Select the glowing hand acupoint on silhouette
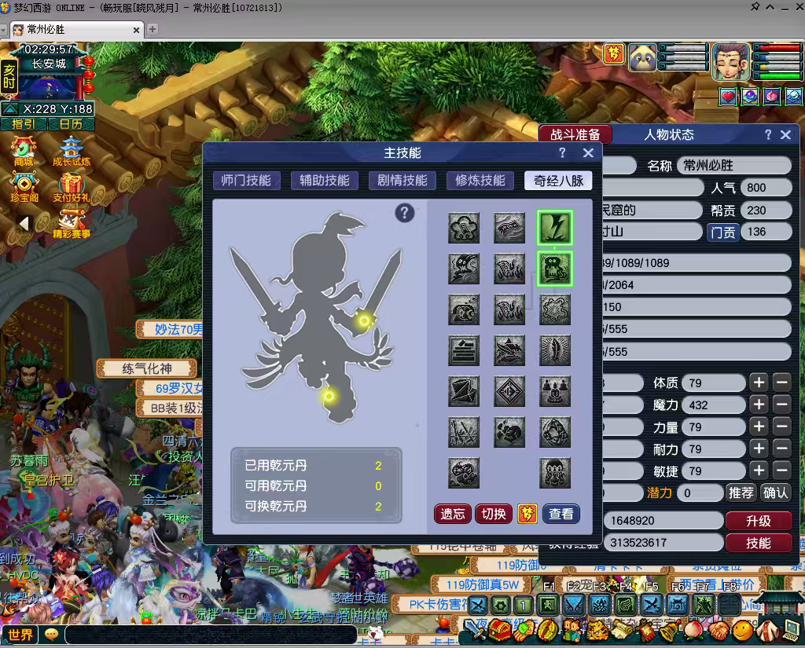This screenshot has height=648, width=805. coord(364,321)
